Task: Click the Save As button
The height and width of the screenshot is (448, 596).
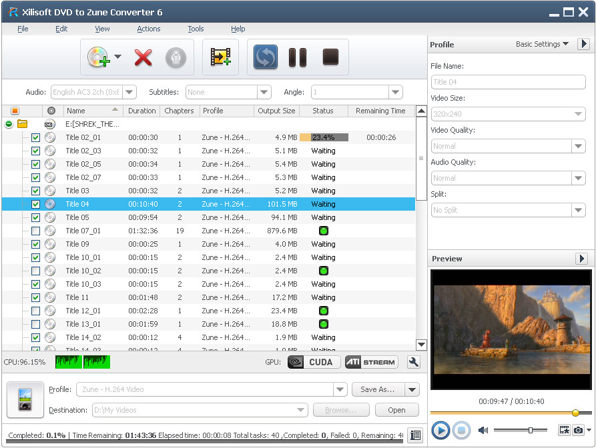Action: coord(377,389)
